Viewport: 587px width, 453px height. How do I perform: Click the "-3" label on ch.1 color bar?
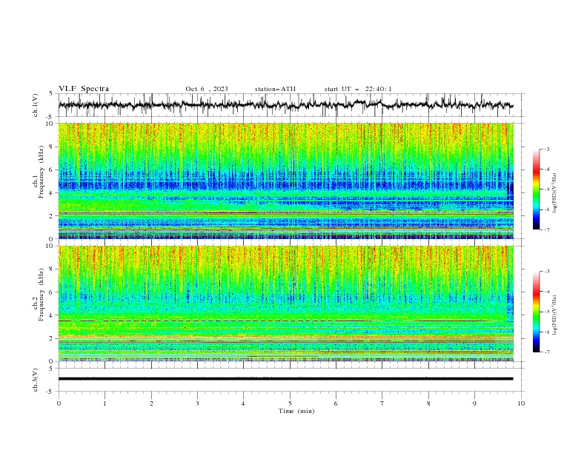pyautogui.click(x=546, y=149)
